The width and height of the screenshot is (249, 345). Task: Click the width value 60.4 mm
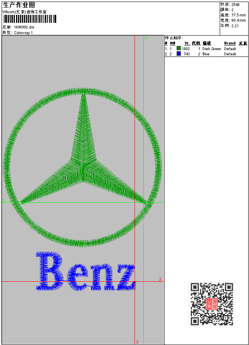[239, 20]
